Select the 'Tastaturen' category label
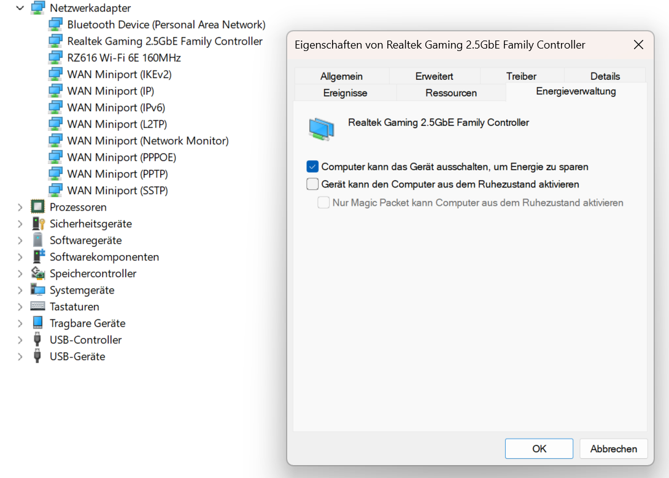The width and height of the screenshot is (669, 478). pyautogui.click(x=74, y=307)
